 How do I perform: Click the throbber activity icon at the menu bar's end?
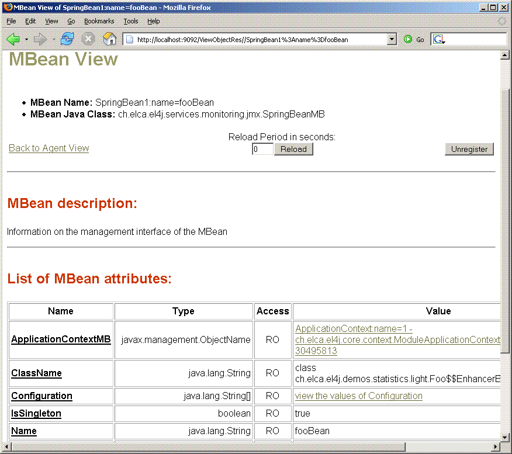(502, 21)
